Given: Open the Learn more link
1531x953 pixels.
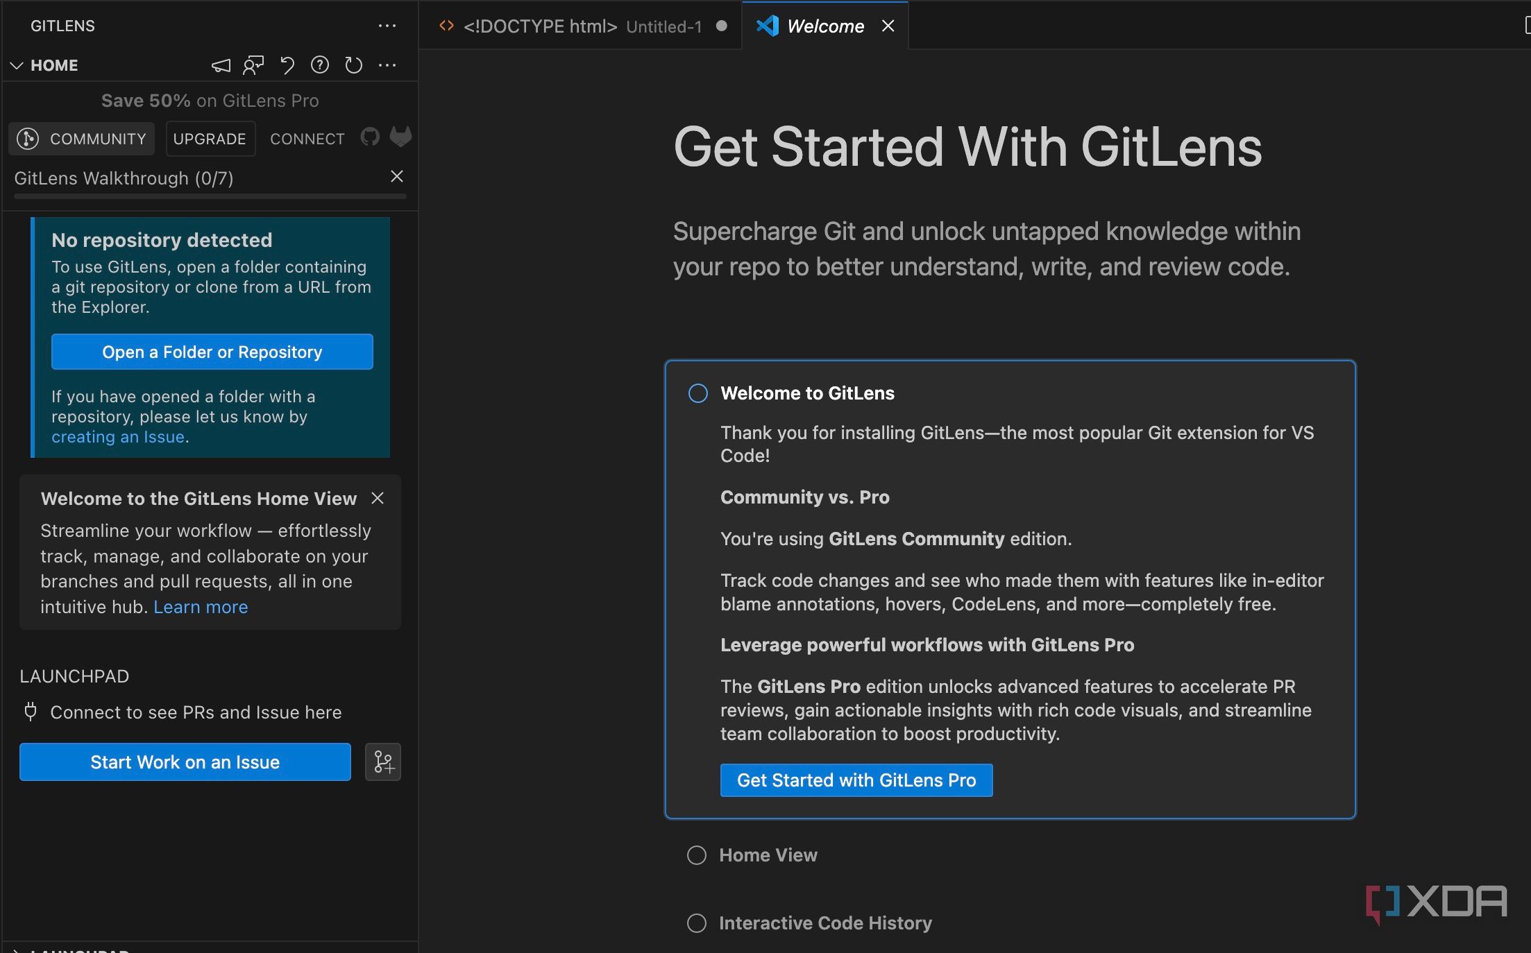Looking at the screenshot, I should tap(201, 607).
